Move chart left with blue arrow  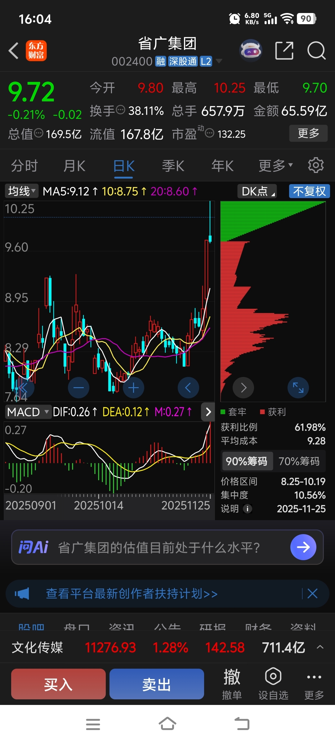(188, 387)
